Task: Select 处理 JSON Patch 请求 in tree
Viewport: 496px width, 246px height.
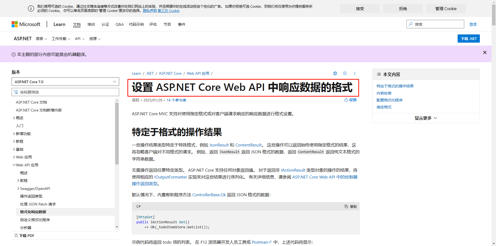Action: pyautogui.click(x=38, y=204)
